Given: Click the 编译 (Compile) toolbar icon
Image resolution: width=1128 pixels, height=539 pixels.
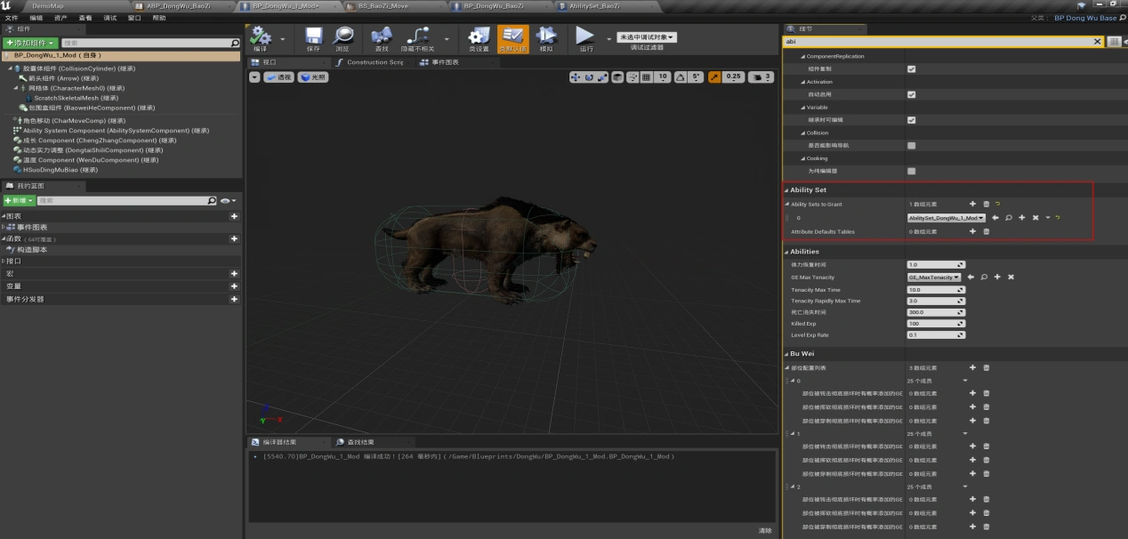Looking at the screenshot, I should [261, 37].
